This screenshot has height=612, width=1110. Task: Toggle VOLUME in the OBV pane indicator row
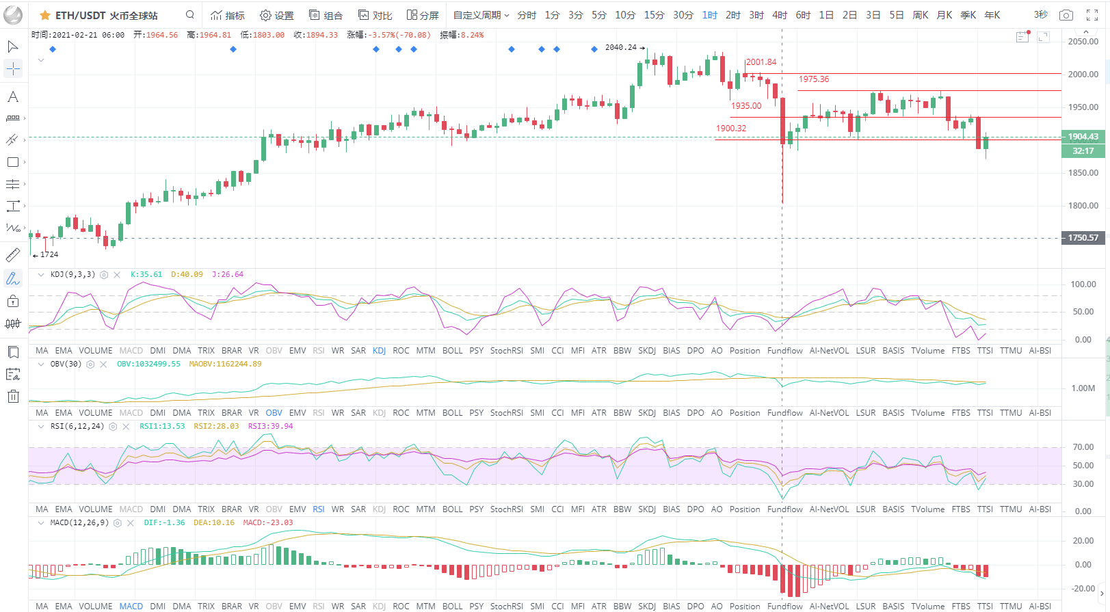tap(96, 413)
